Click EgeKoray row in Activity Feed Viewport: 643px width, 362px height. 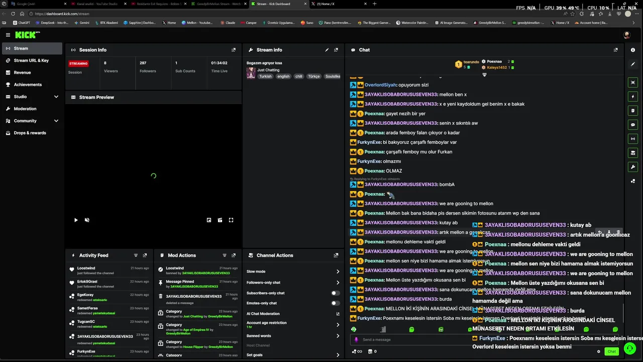click(x=110, y=297)
